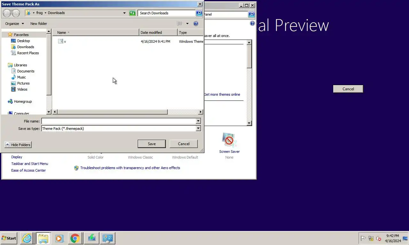The width and height of the screenshot is (409, 245).
Task: Click the Forward navigation arrow in Save dialog
Action: point(16,13)
